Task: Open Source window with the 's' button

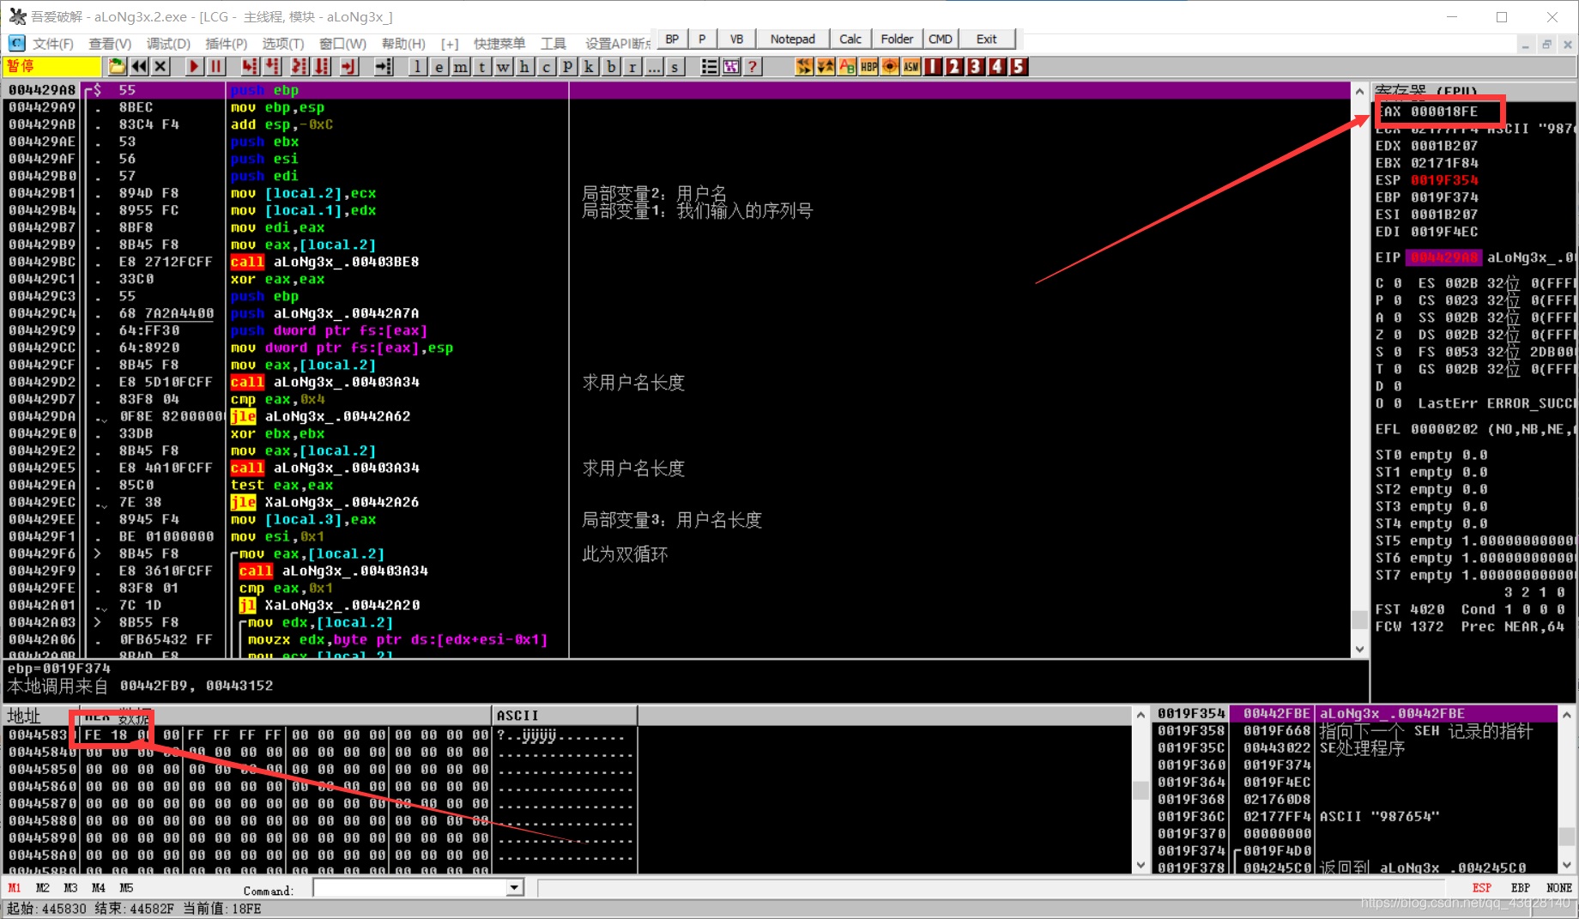Action: [675, 67]
